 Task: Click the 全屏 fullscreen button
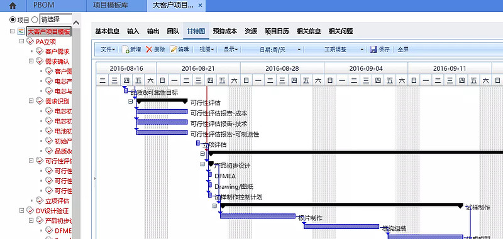[x=403, y=50]
